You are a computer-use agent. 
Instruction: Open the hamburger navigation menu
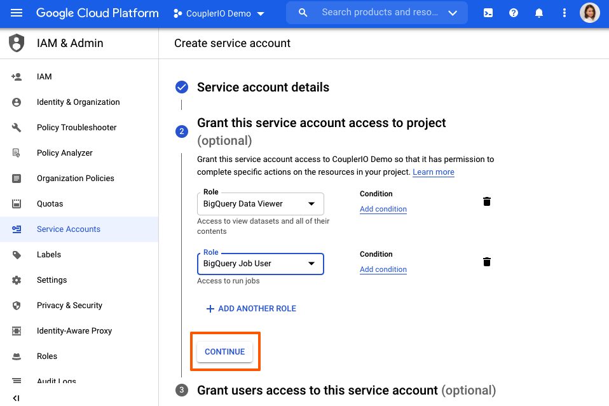click(x=17, y=13)
